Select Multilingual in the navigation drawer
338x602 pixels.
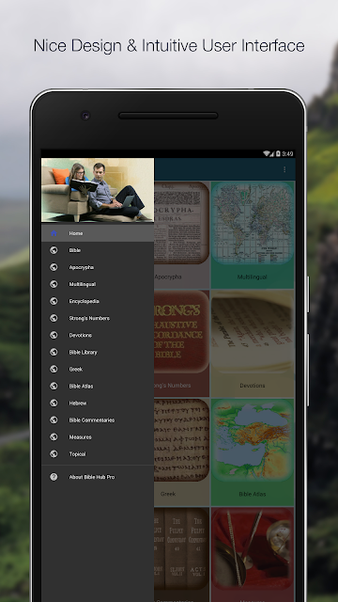tap(98, 284)
